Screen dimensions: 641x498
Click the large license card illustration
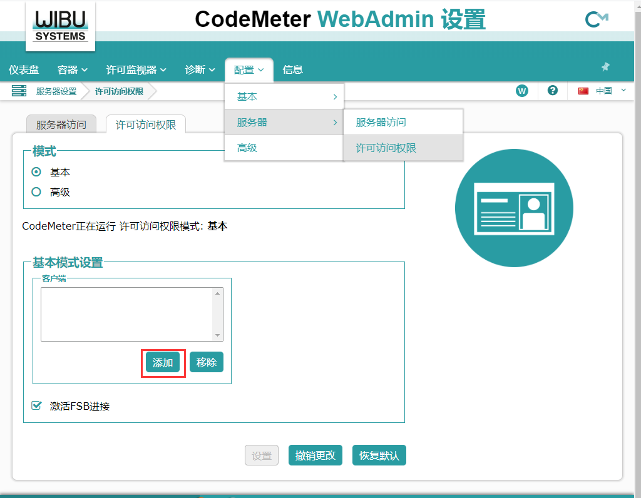point(514,208)
